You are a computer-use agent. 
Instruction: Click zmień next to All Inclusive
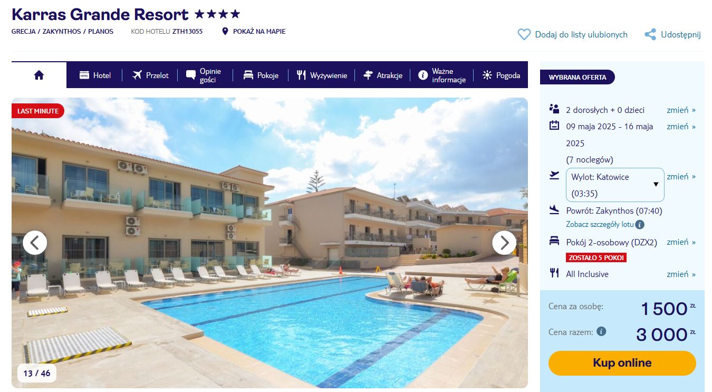681,274
